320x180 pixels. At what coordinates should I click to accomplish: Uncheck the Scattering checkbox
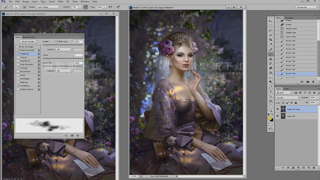(x=18, y=54)
